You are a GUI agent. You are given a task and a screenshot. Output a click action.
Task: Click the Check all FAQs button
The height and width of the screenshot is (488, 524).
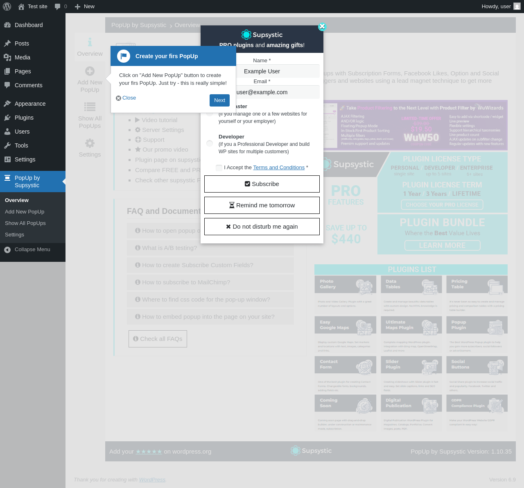pyautogui.click(x=158, y=339)
